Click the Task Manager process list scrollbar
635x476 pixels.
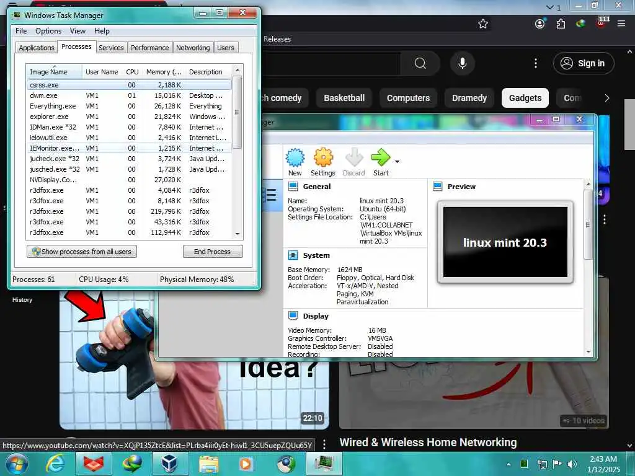click(238, 112)
